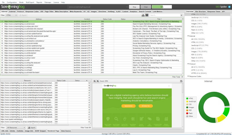This screenshot has height=135, width=232.
Task: Switch to list view icon in toolbar
Action: tap(147, 15)
